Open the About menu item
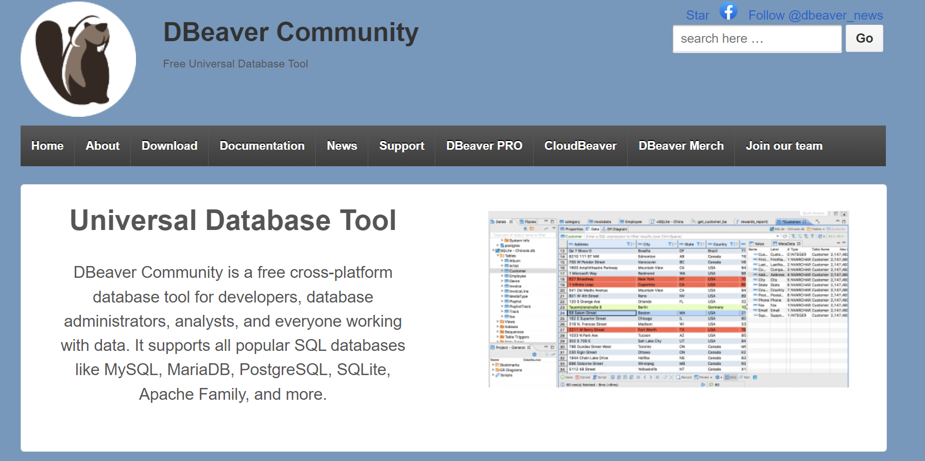925x461 pixels. (102, 146)
